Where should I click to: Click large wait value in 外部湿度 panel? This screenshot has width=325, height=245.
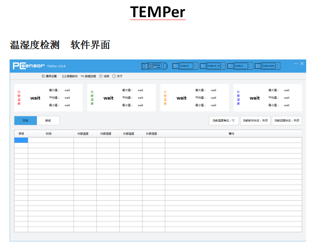pyautogui.click(x=255, y=98)
